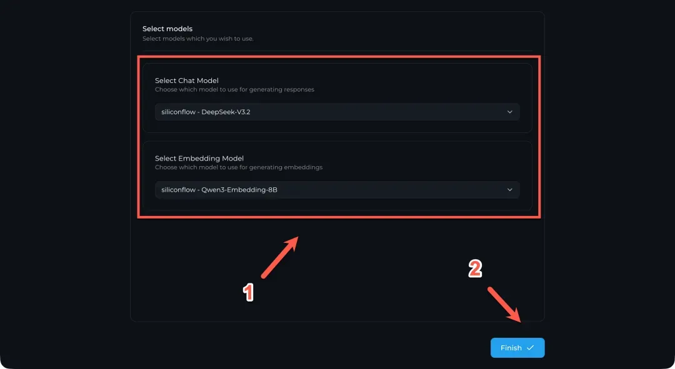Image resolution: width=675 pixels, height=369 pixels.
Task: Click the checkmark icon inside Finish
Action: [x=531, y=348]
